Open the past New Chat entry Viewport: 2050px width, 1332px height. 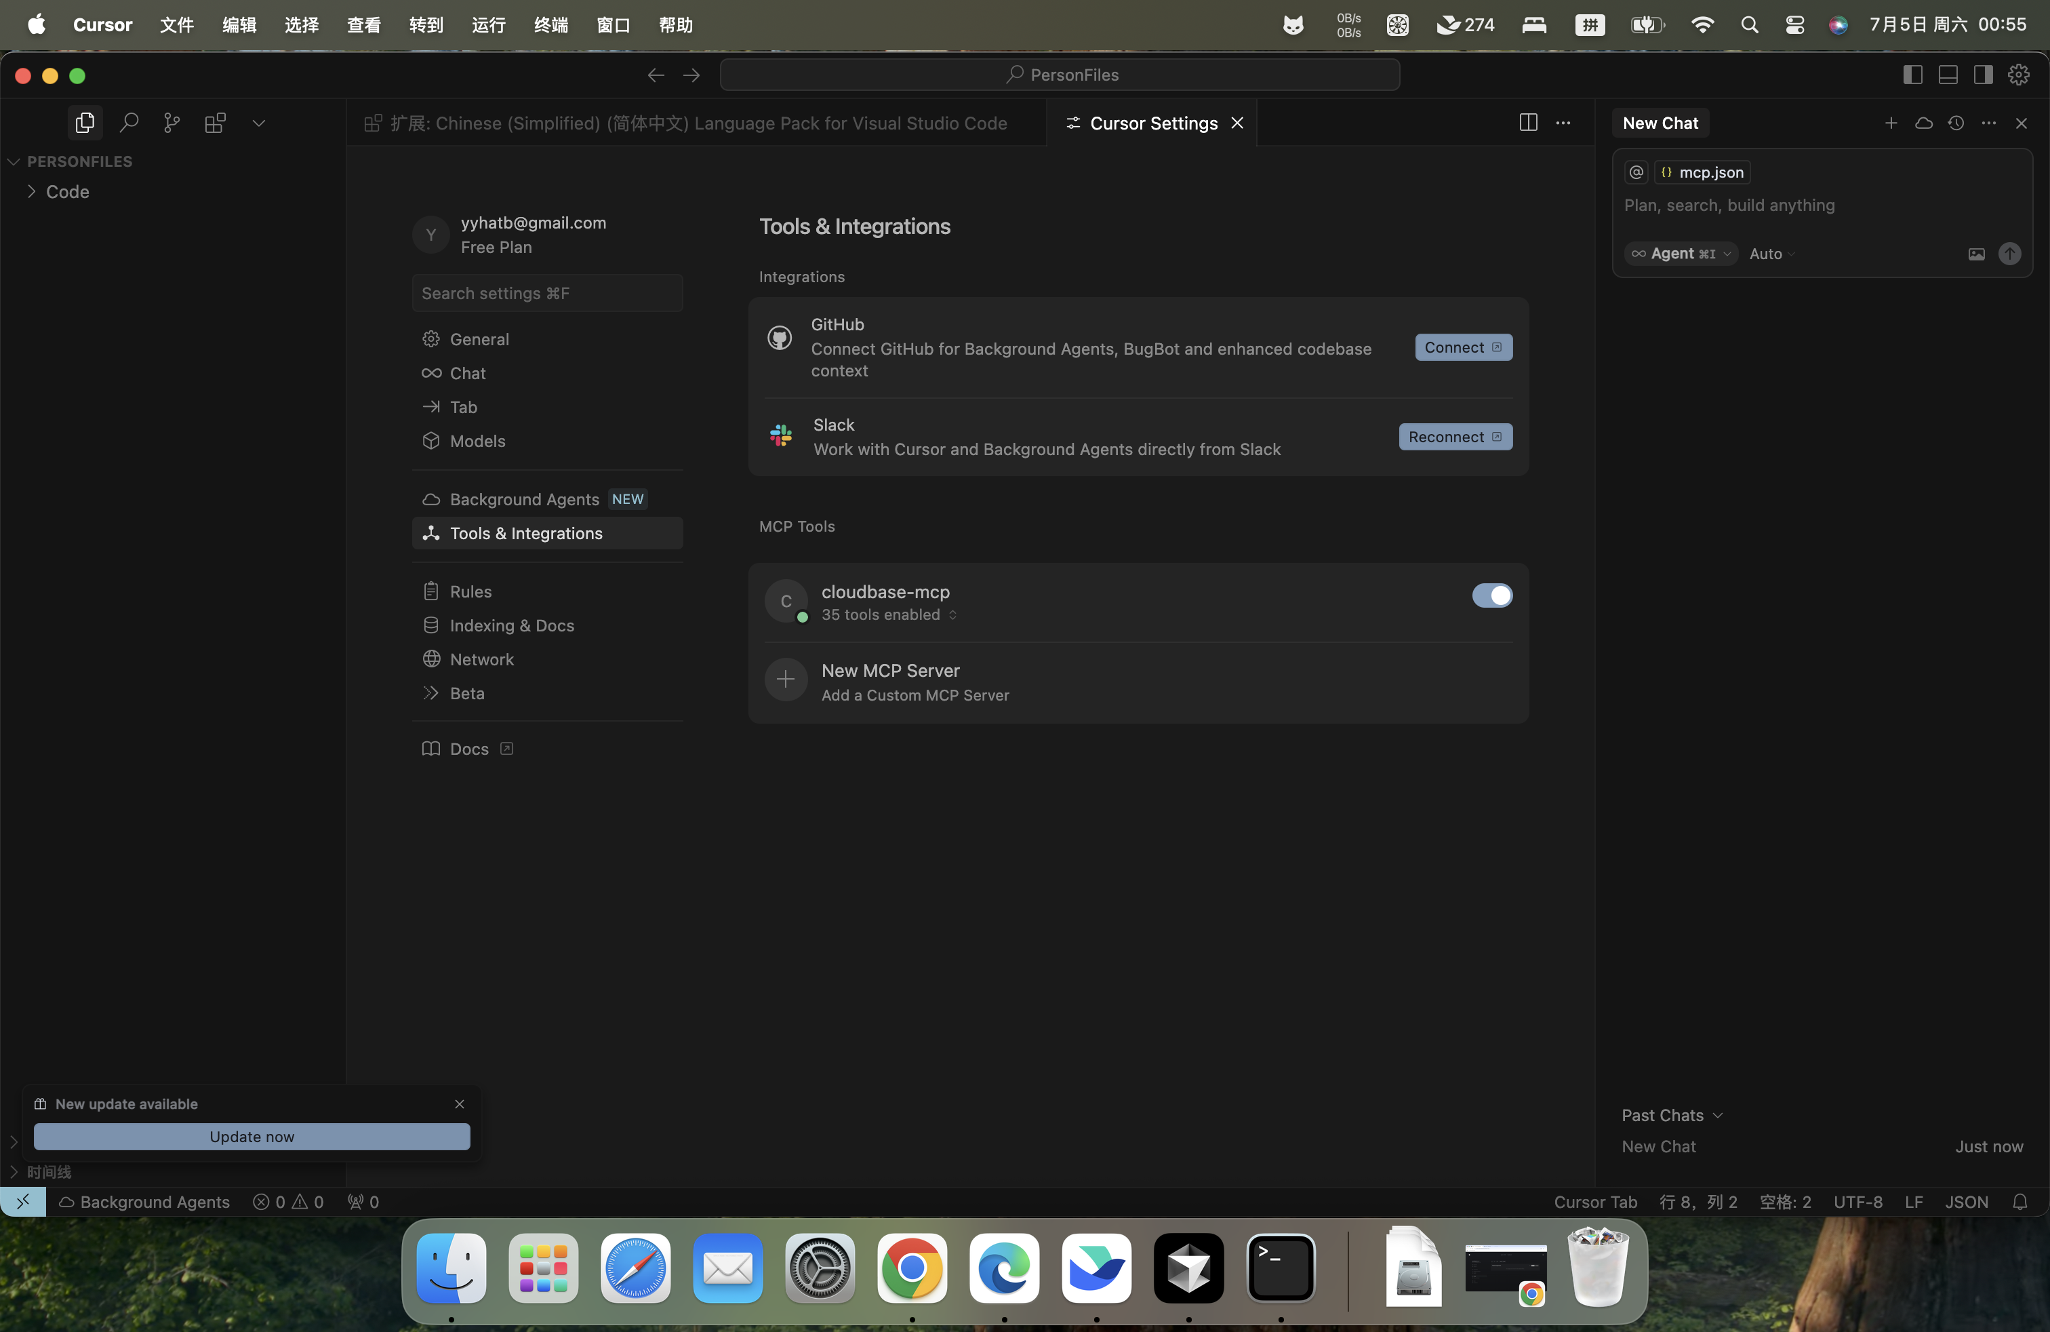pos(1822,1147)
